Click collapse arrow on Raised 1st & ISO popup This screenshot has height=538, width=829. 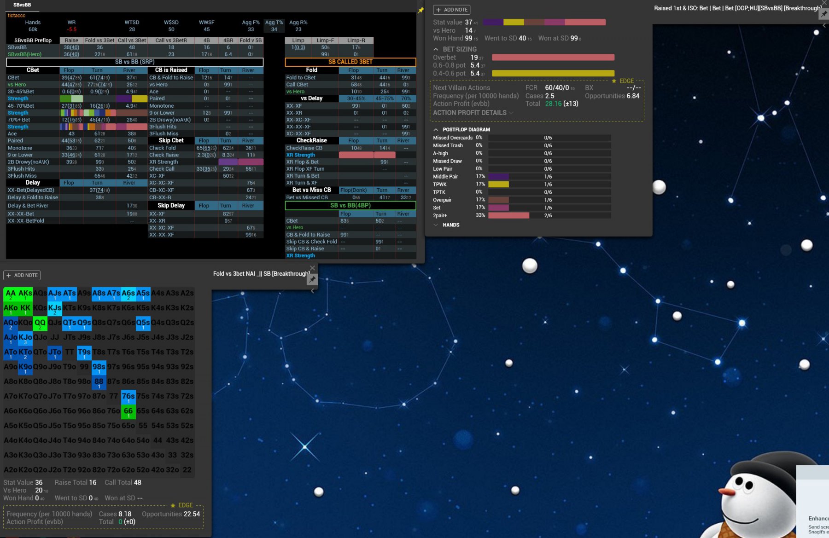tap(824, 25)
